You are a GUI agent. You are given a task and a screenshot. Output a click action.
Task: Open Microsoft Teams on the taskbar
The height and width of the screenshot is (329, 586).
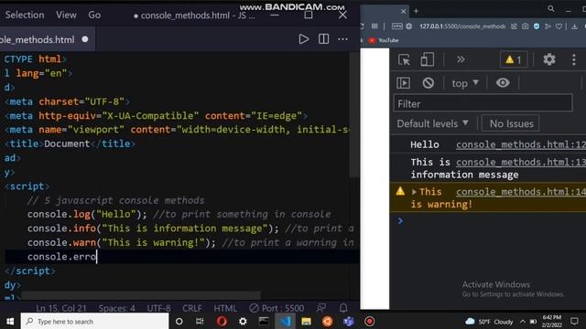(349, 321)
